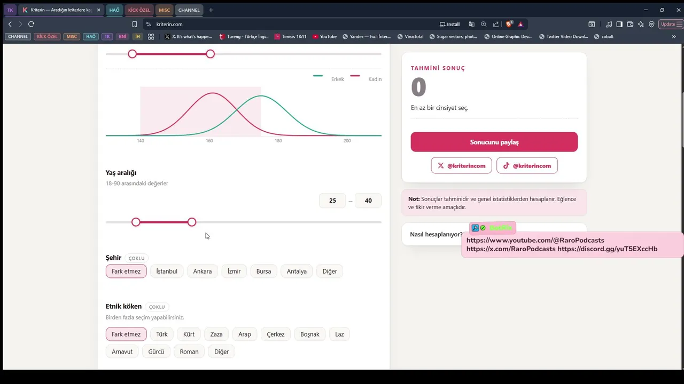Image resolution: width=684 pixels, height=384 pixels.
Task: Expand the HAÖ tab group in the tab strip
Action: click(x=114, y=10)
